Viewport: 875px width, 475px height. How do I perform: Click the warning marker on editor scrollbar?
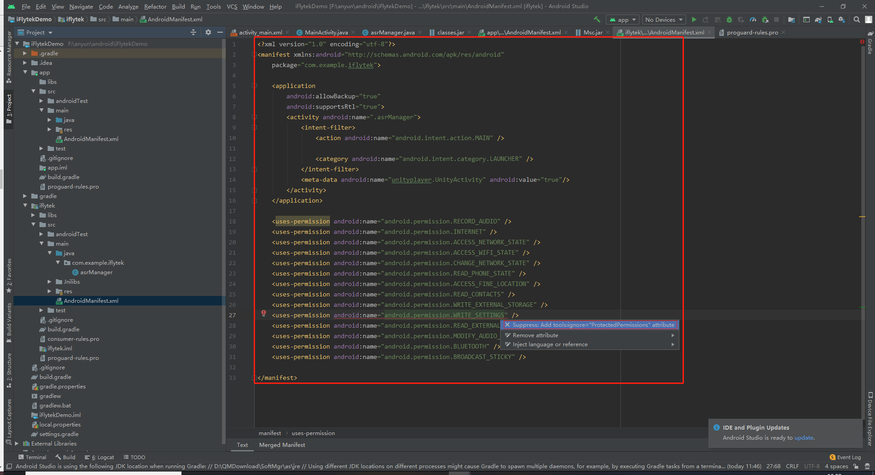(862, 217)
